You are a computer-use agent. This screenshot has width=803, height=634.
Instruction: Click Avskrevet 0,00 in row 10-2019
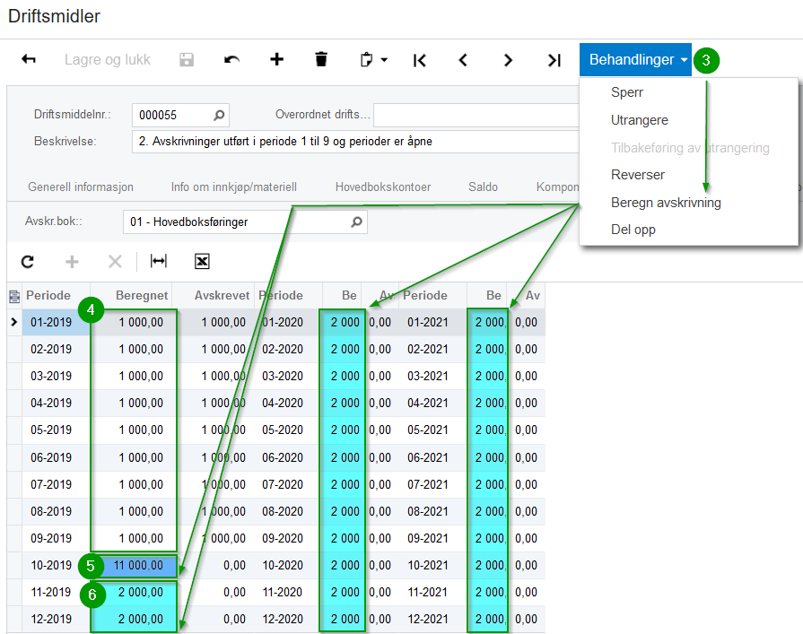coord(214,566)
